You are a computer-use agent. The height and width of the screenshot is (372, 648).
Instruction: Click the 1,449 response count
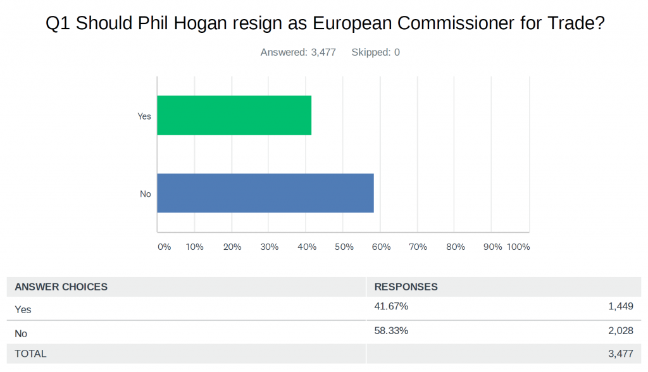point(620,307)
